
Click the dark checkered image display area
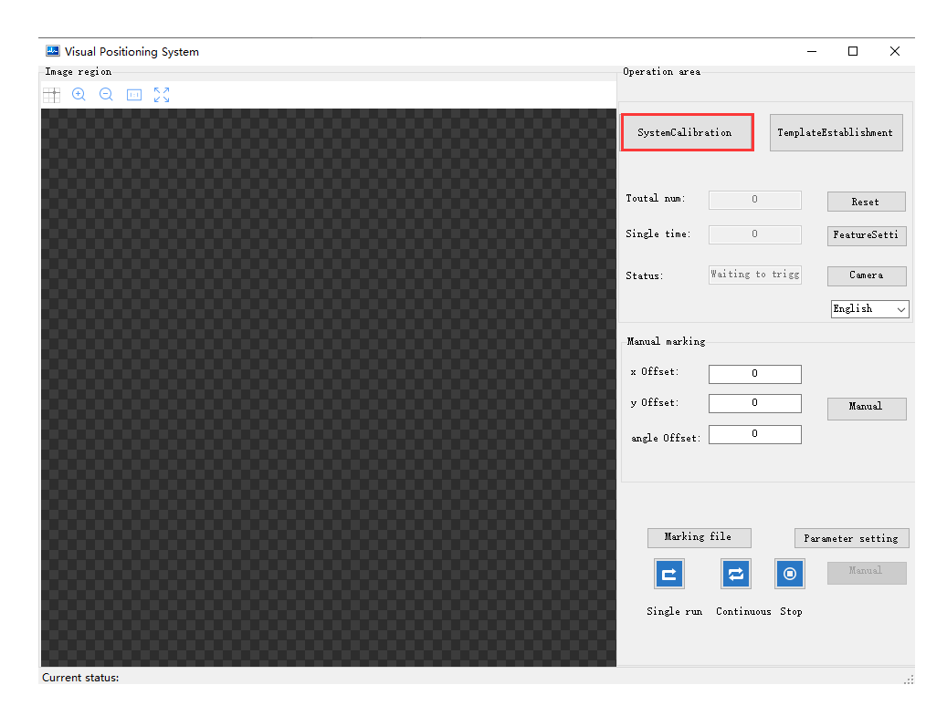pyautogui.click(x=329, y=388)
